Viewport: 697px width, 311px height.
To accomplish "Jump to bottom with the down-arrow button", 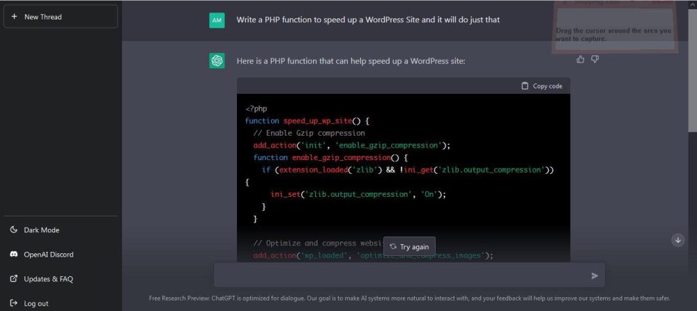I will 678,240.
